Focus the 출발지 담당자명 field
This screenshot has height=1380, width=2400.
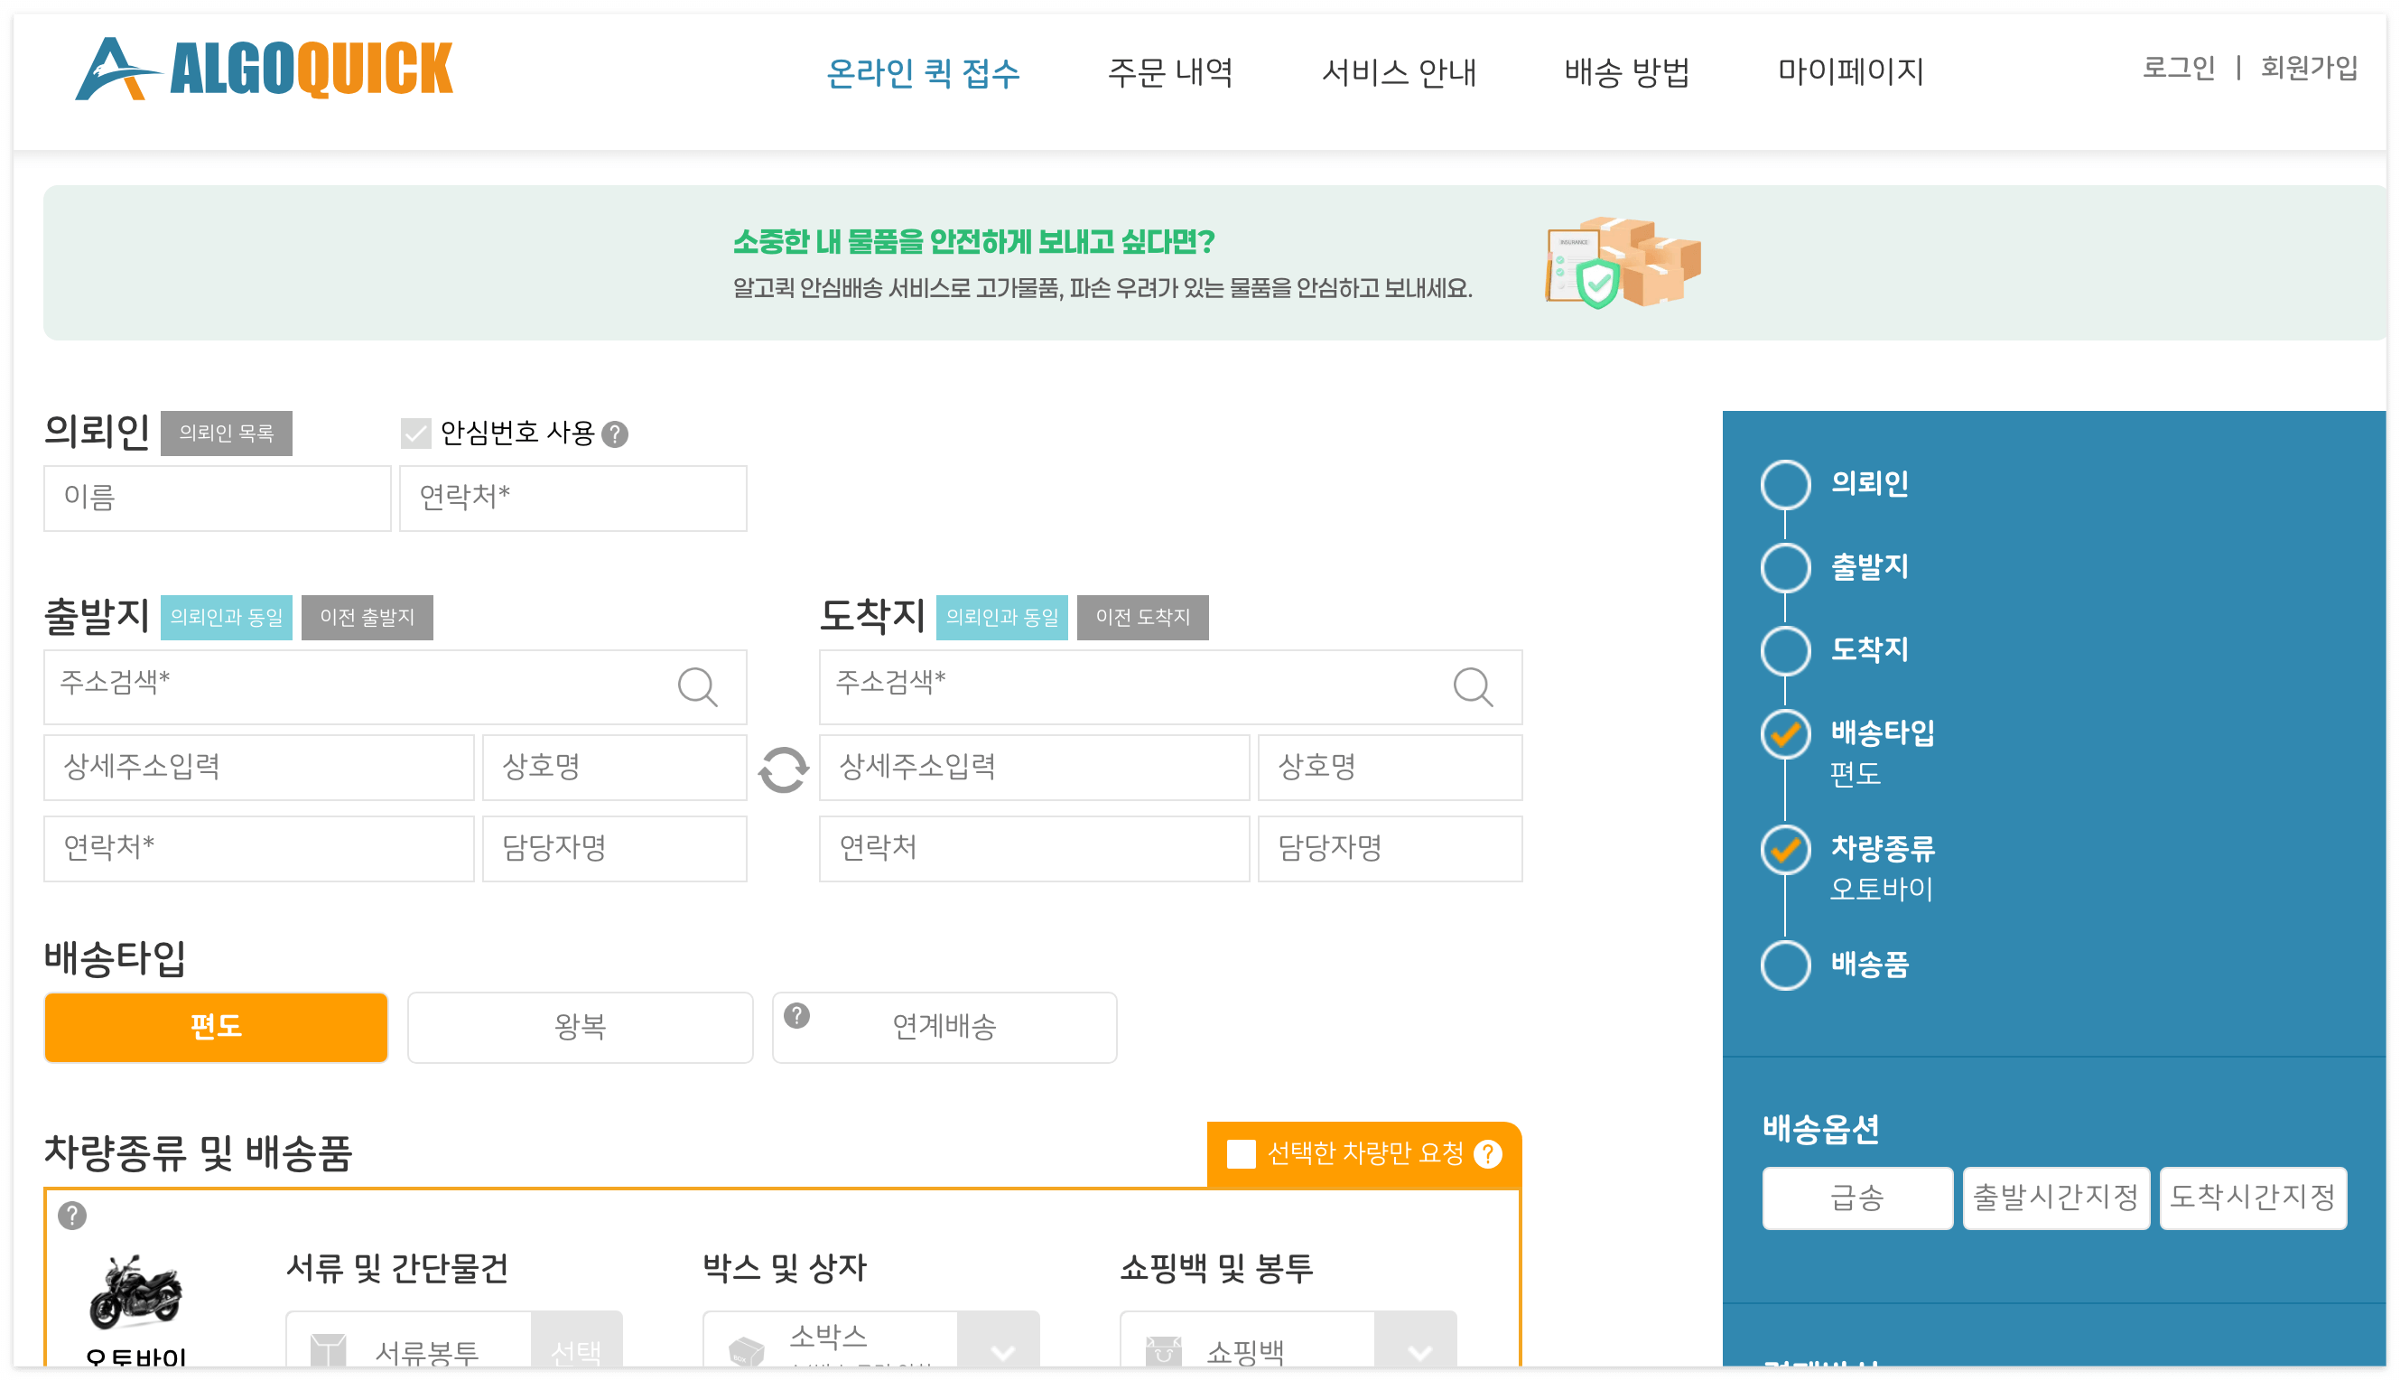[x=614, y=848]
